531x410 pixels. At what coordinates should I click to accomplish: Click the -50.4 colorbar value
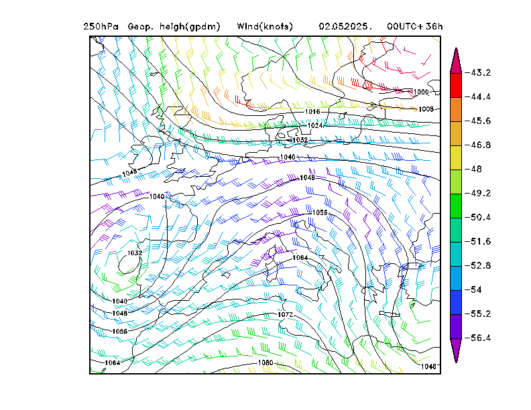coord(479,217)
